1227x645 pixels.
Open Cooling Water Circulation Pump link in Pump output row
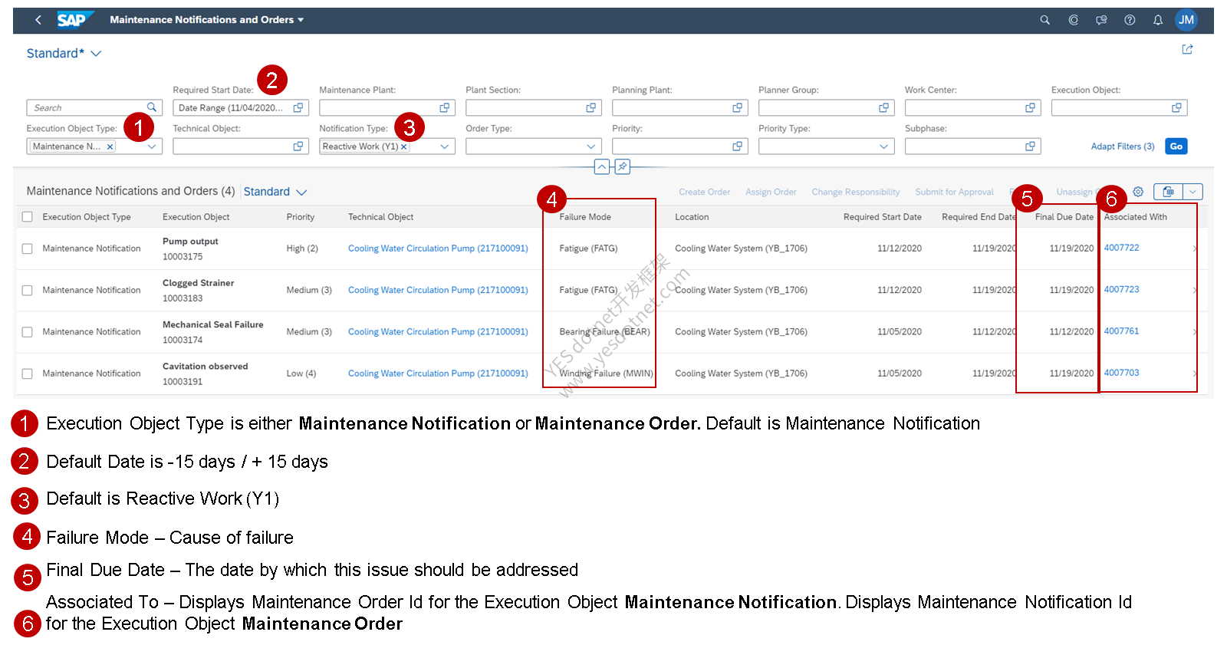(438, 248)
